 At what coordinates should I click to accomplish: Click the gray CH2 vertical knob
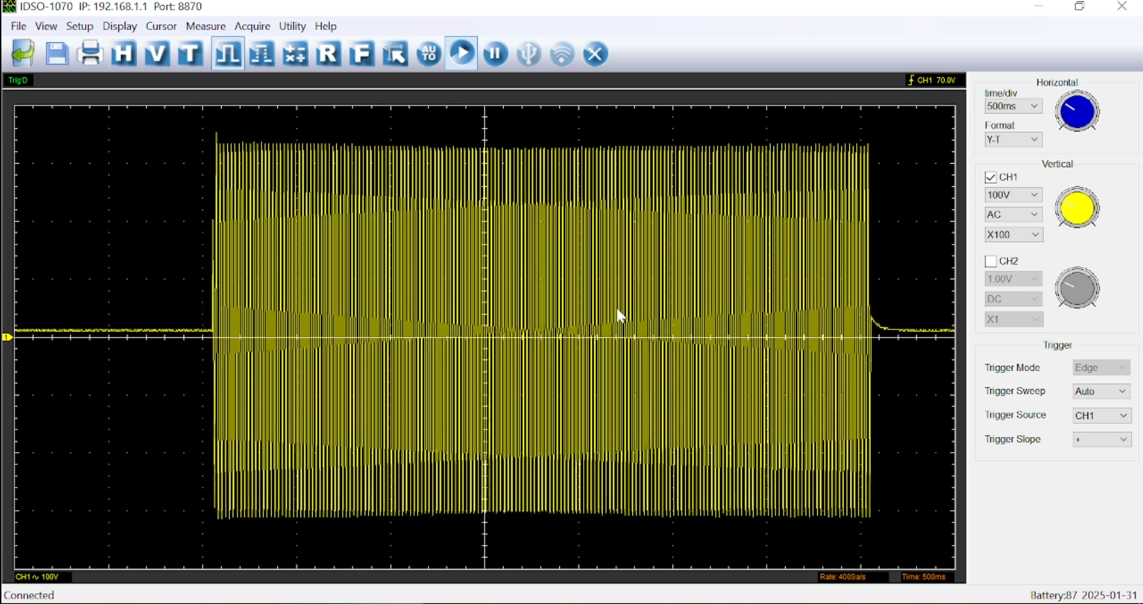(x=1077, y=288)
